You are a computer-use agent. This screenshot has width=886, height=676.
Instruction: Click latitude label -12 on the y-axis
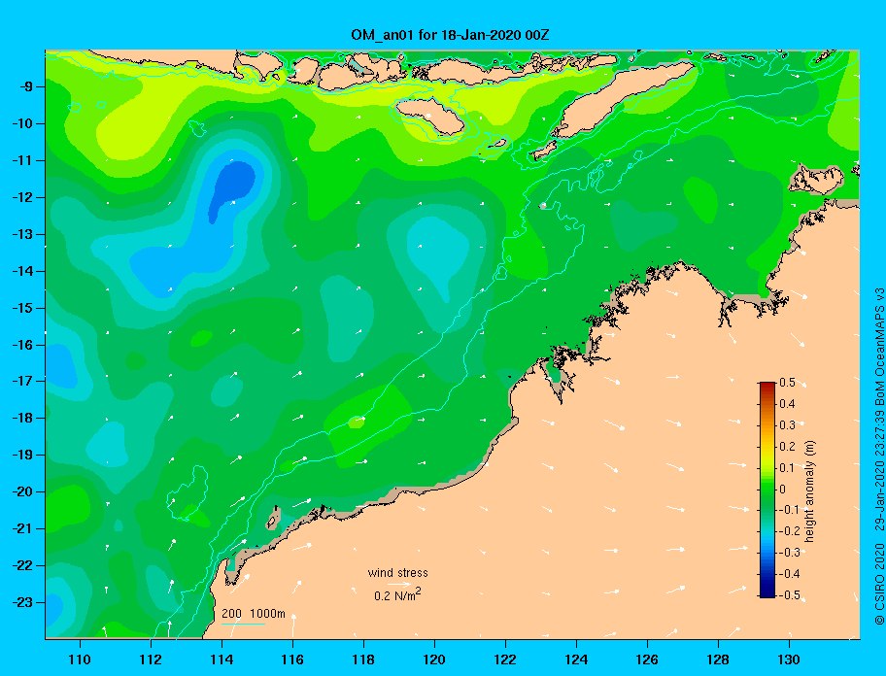coord(22,198)
